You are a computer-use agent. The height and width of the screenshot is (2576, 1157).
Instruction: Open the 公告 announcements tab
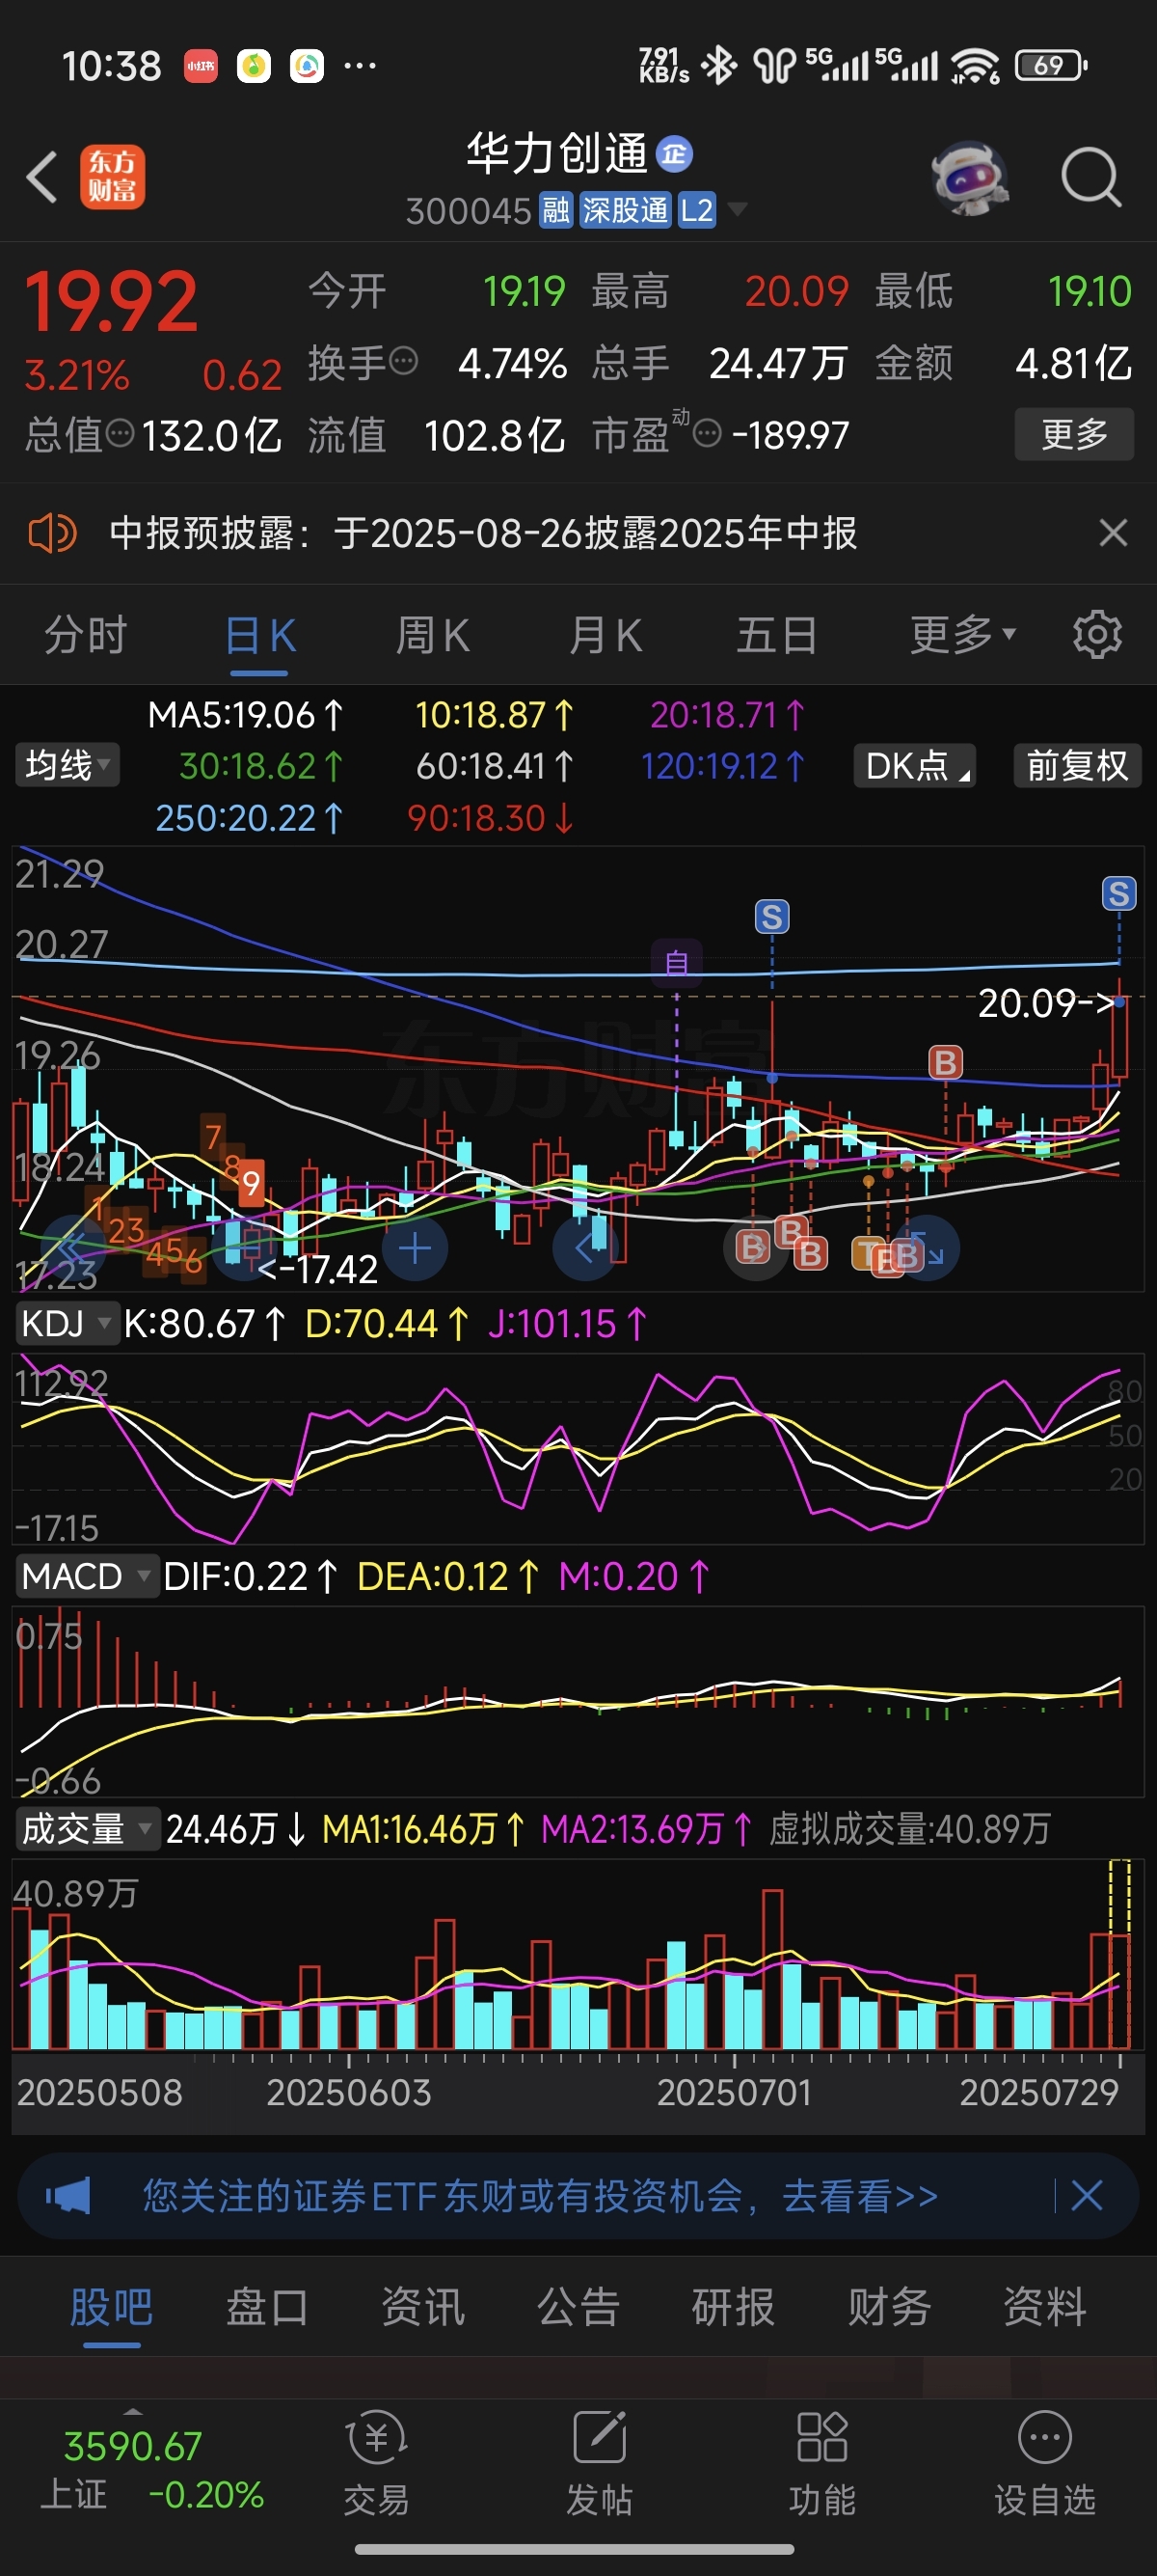pos(578,2307)
